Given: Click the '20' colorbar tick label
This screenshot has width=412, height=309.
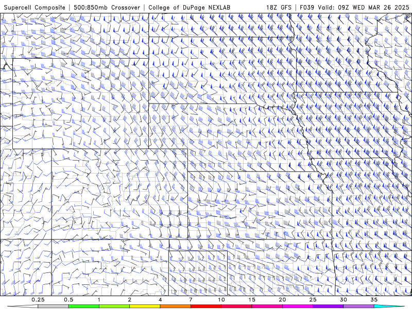Looking at the screenshot, I should 282,300.
